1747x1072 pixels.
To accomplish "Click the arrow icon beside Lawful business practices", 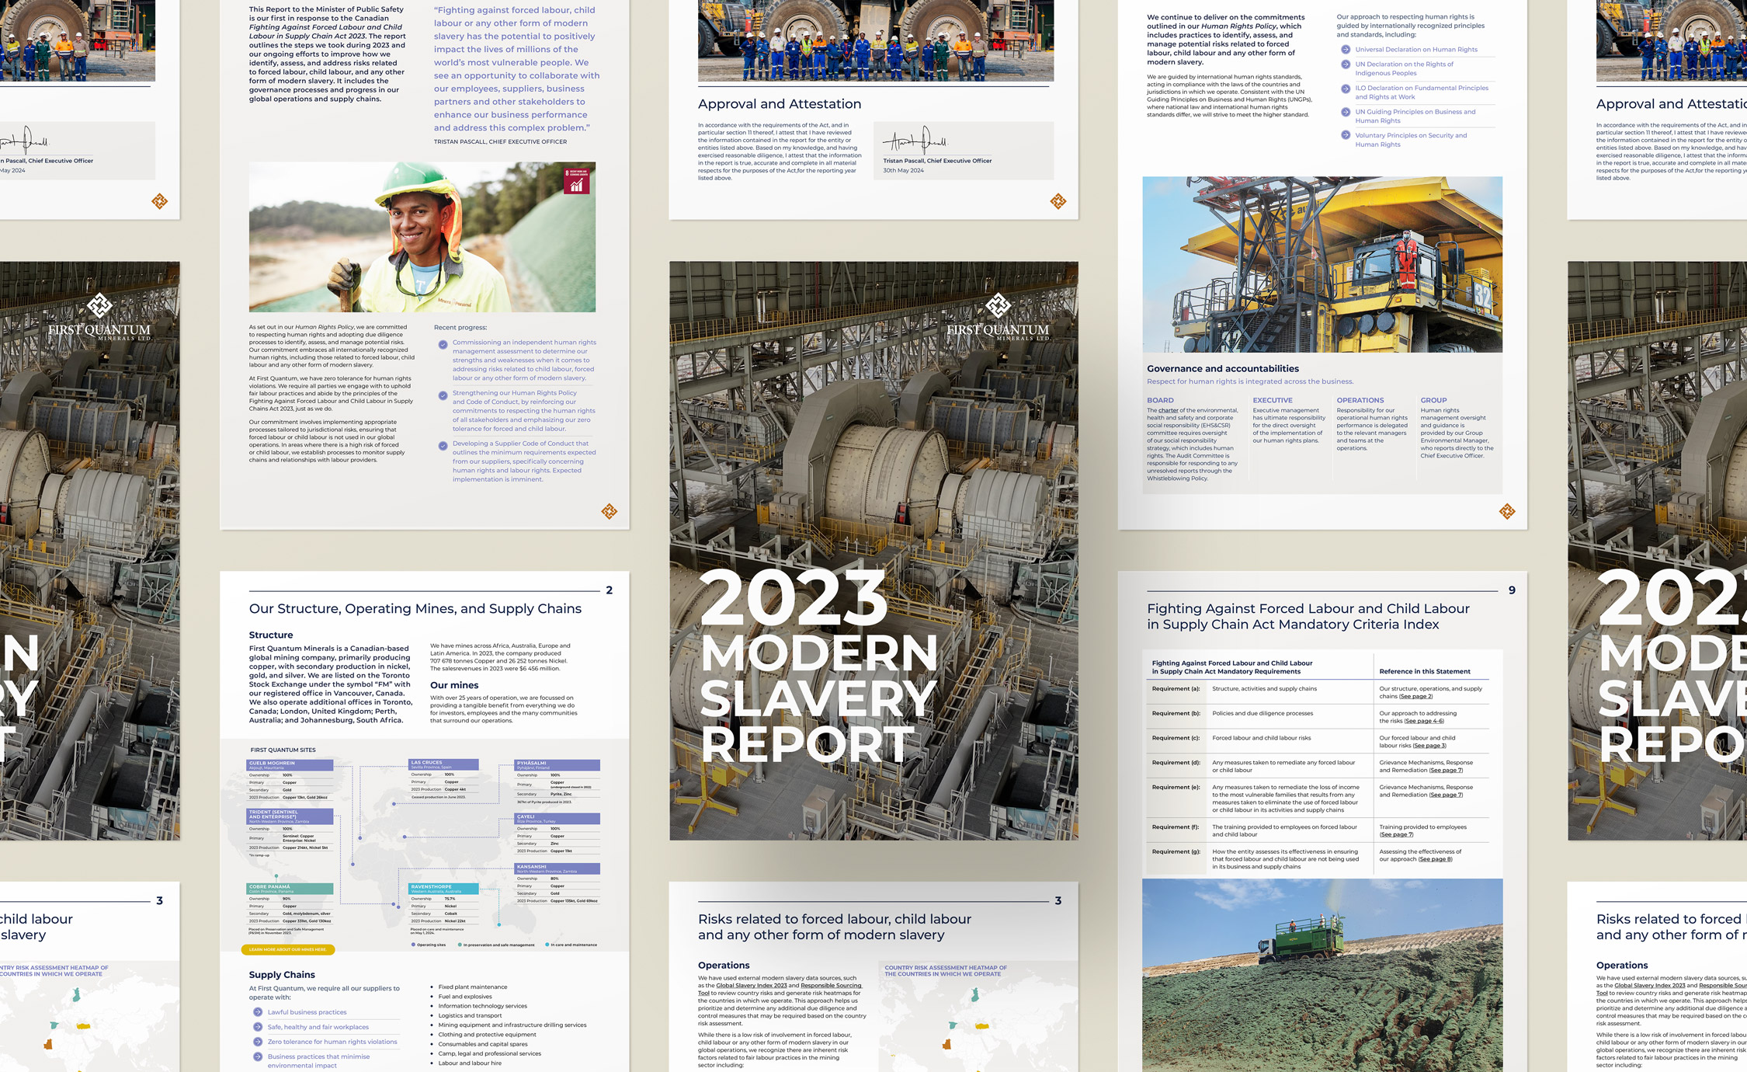I will tap(258, 1012).
